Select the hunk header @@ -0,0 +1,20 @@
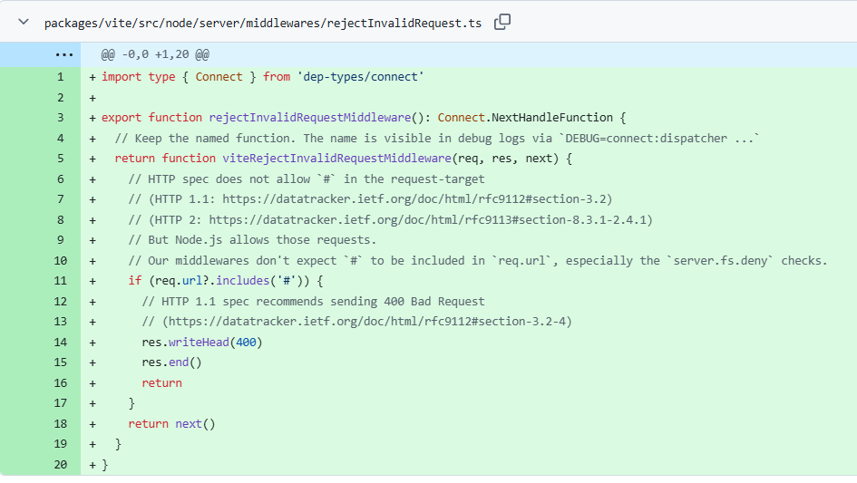The height and width of the screenshot is (483, 857). (x=155, y=54)
